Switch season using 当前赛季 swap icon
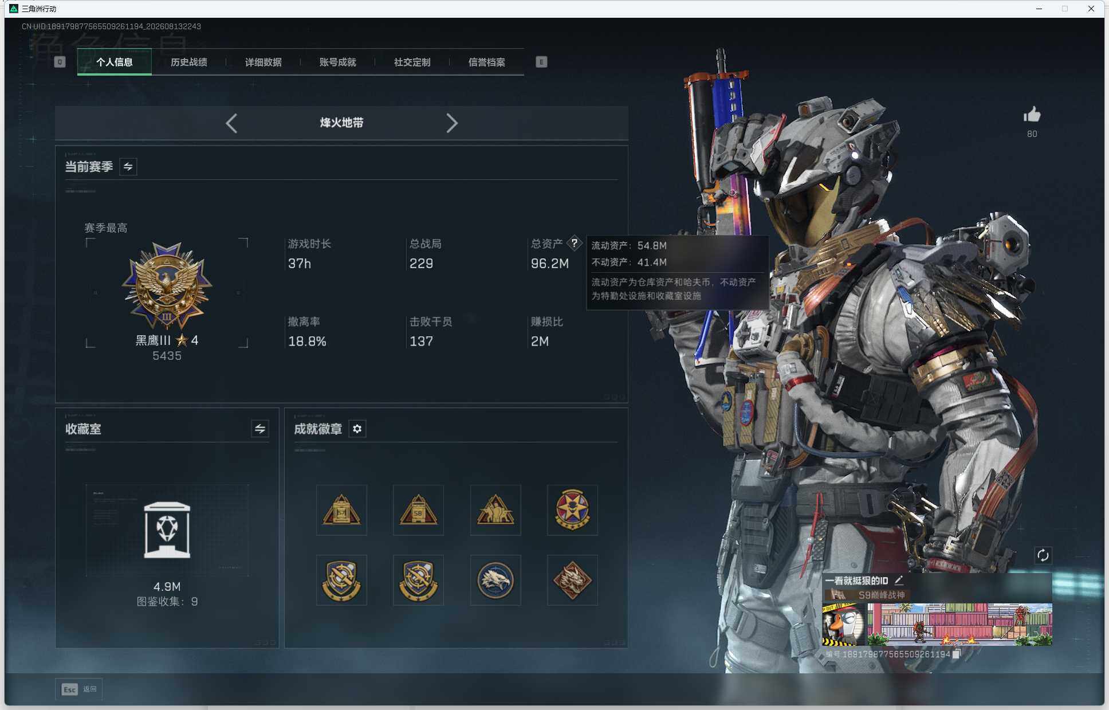 pyautogui.click(x=128, y=167)
